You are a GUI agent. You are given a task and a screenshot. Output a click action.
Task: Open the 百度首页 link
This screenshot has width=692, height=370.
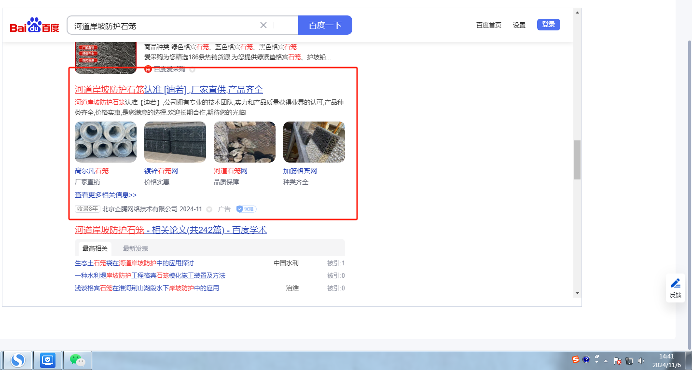[489, 25]
